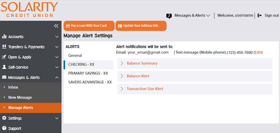This screenshot has height=133, width=280.
Task: Click the ALERTS column header
Action: tap(72, 47)
